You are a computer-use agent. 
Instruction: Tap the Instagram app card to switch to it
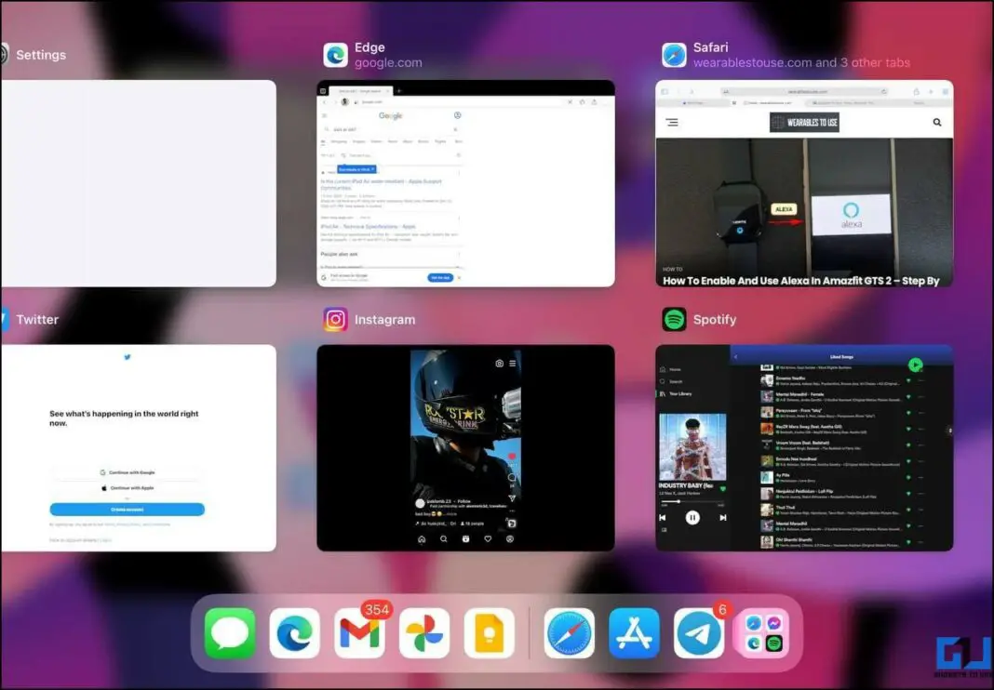tap(464, 446)
